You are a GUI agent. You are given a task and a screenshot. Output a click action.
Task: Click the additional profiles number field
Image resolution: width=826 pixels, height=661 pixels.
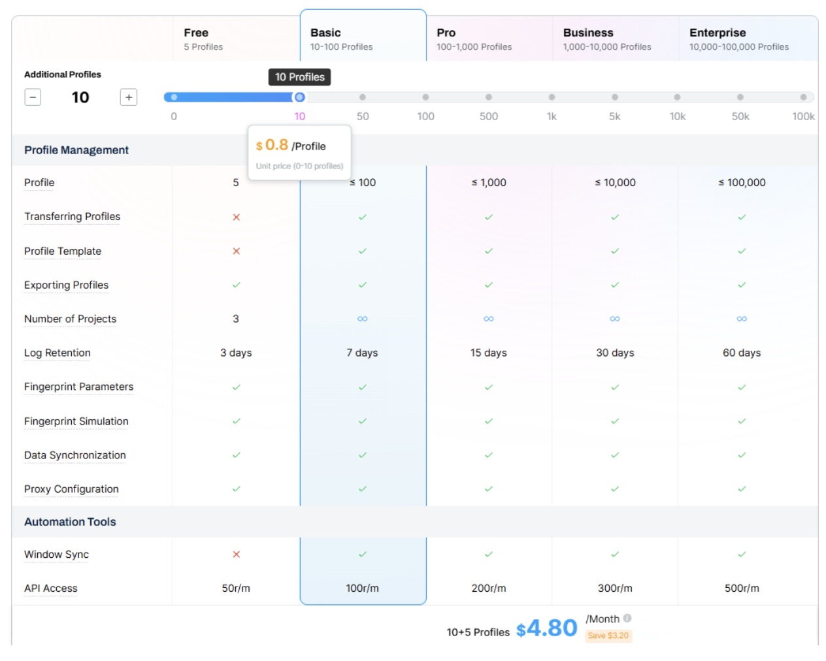coord(80,97)
